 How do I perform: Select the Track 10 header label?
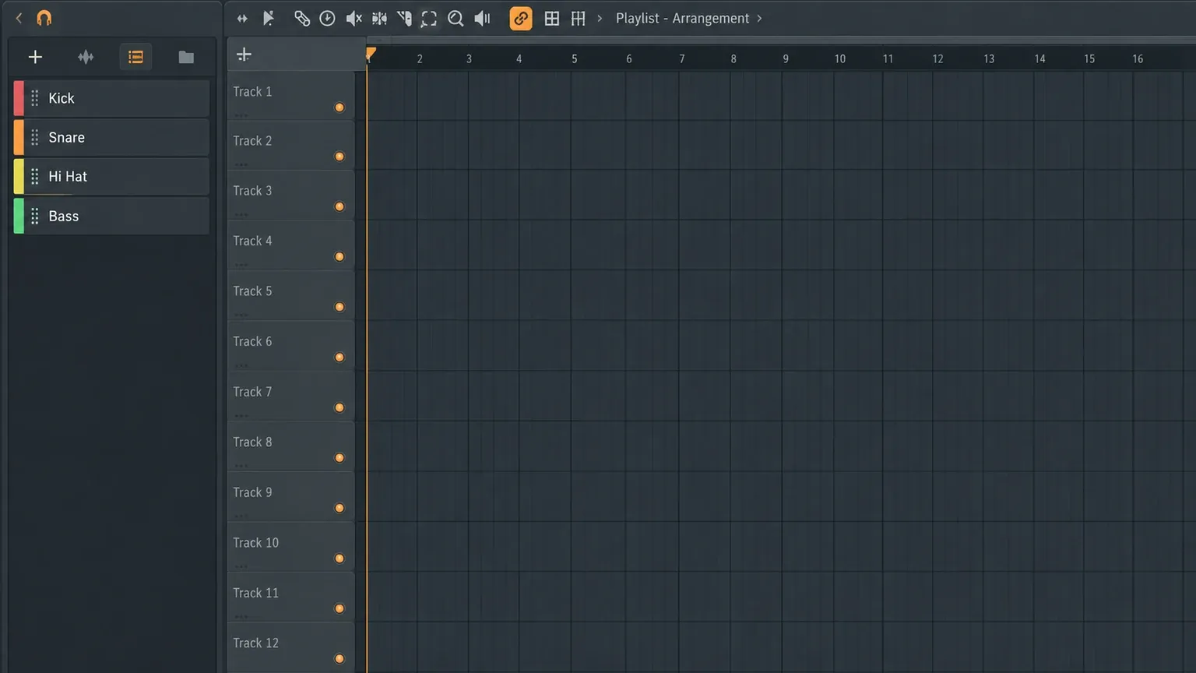click(x=255, y=542)
